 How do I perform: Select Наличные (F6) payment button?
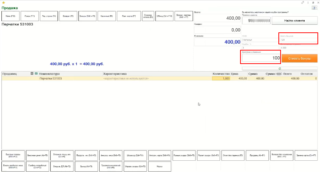tap(107, 16)
